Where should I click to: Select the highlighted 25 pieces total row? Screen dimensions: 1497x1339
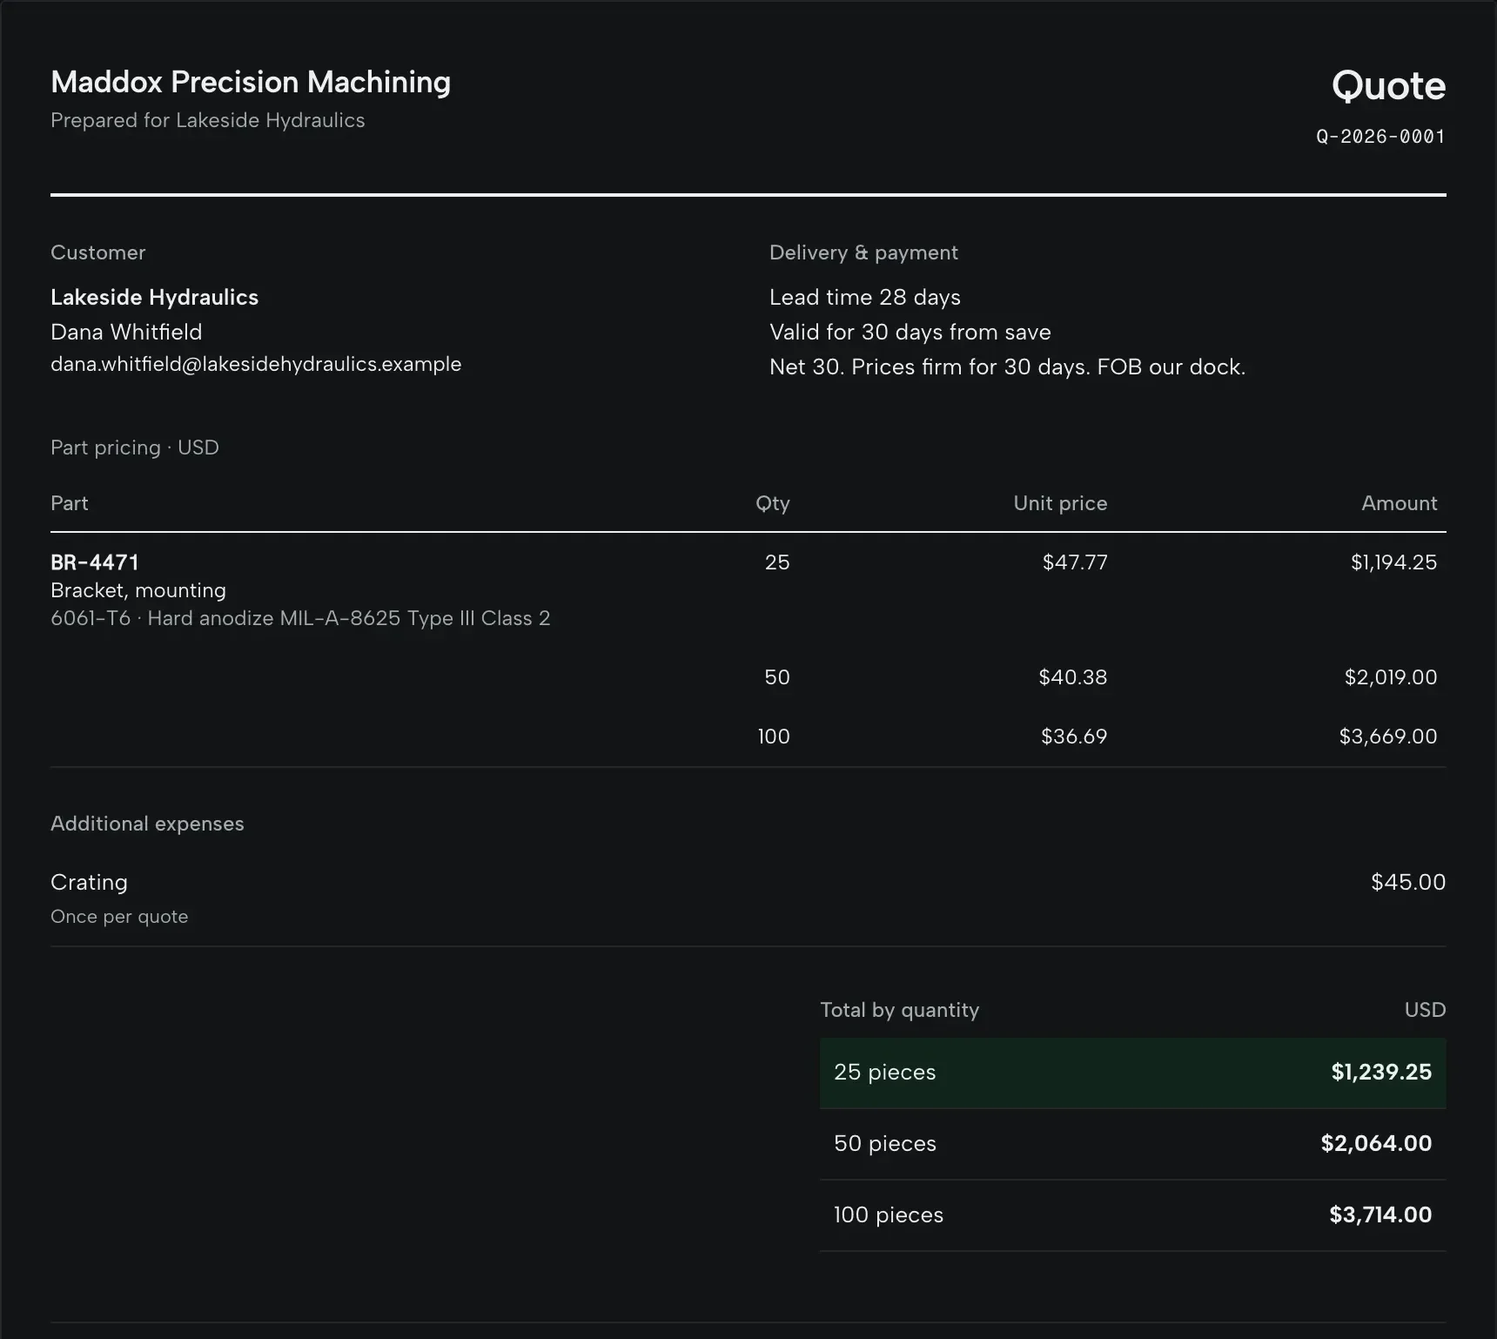[x=1133, y=1073]
